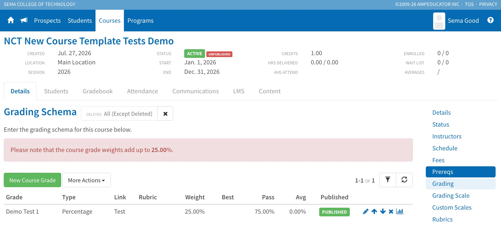Viewport: 501px width, 225px height.
Task: Click the Published badge for Demo Test 1
Action: pyautogui.click(x=334, y=212)
